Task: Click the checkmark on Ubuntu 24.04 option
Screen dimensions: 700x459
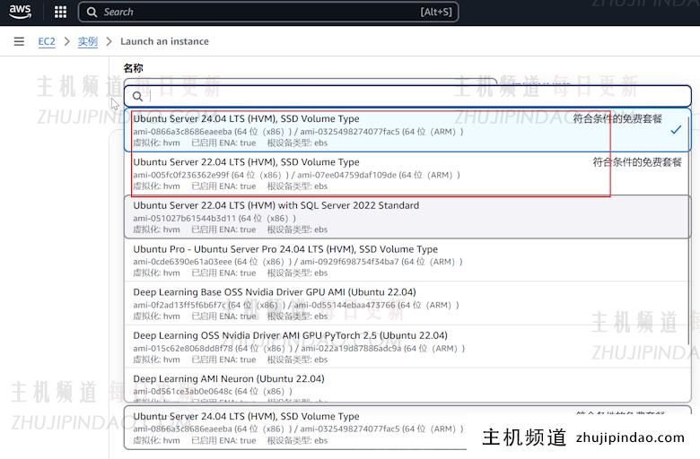Action: tap(676, 129)
